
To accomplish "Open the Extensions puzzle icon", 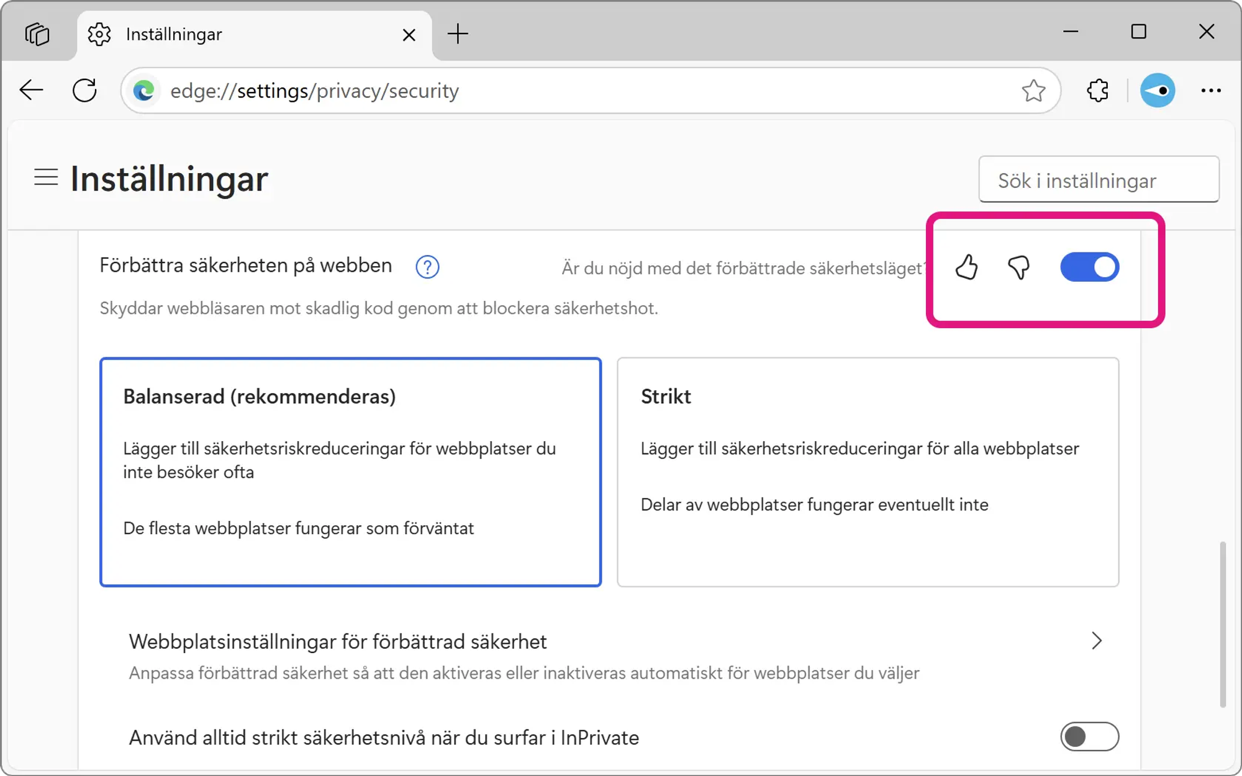I will pyautogui.click(x=1098, y=91).
